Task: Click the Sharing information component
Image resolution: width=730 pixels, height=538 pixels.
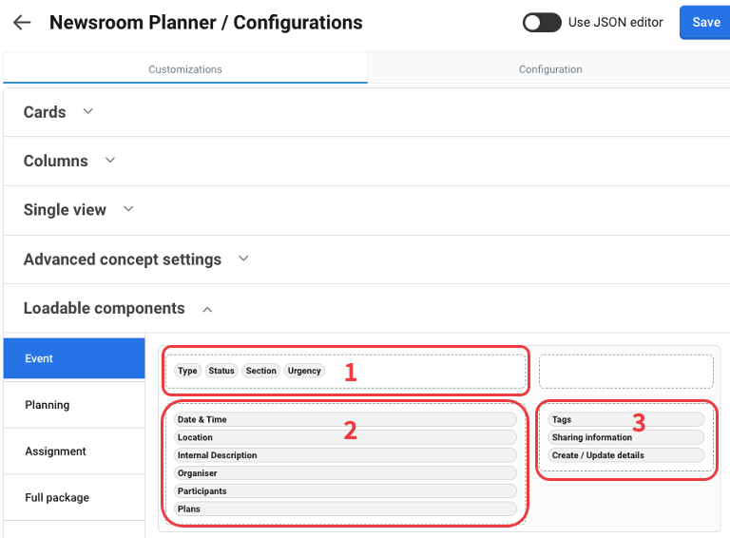Action: [625, 437]
